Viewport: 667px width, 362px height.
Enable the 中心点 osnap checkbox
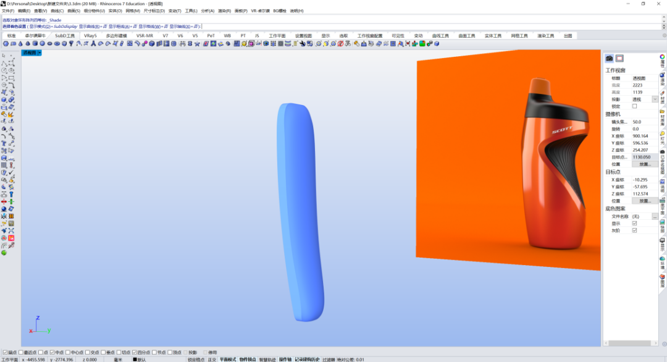tap(68, 353)
